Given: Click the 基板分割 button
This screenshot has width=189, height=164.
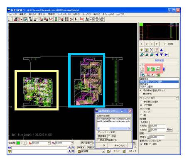Looking at the screenshot, I should pyautogui.click(x=159, y=61).
